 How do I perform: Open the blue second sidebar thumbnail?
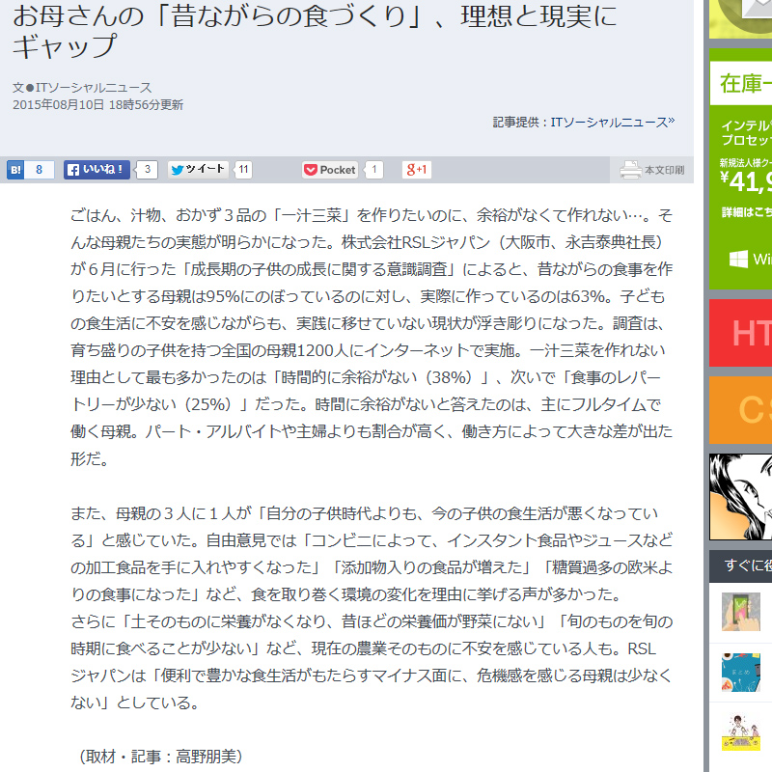point(741,673)
